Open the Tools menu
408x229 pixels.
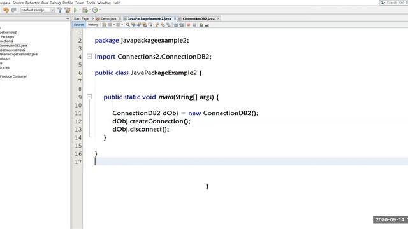pos(91,3)
